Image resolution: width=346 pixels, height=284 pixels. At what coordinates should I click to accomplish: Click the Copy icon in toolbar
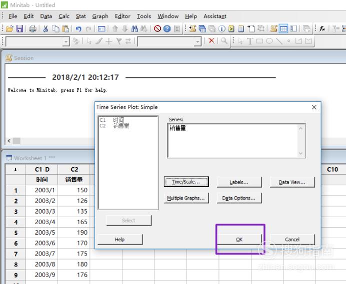click(x=55, y=28)
